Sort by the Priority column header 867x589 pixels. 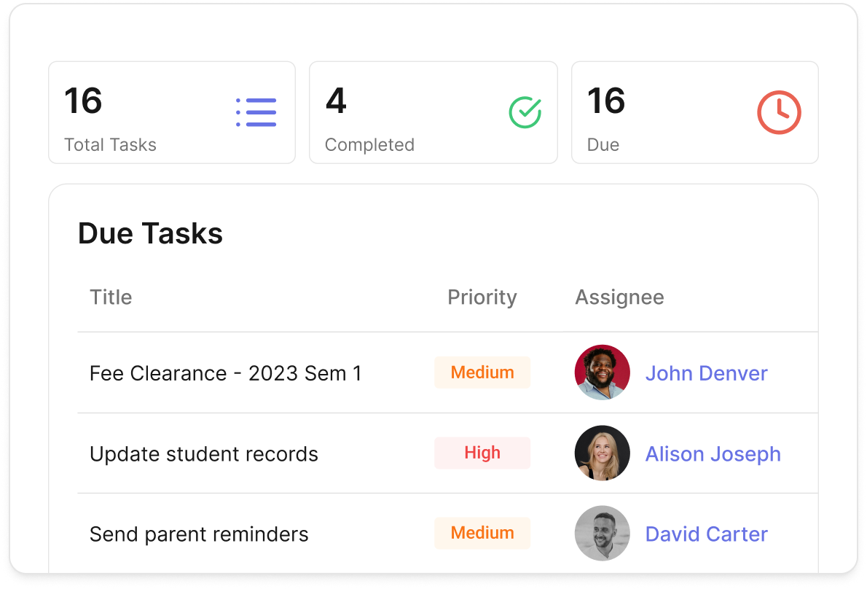[x=482, y=297]
